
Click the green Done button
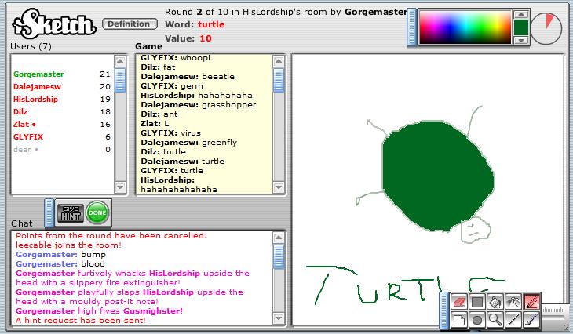click(98, 212)
